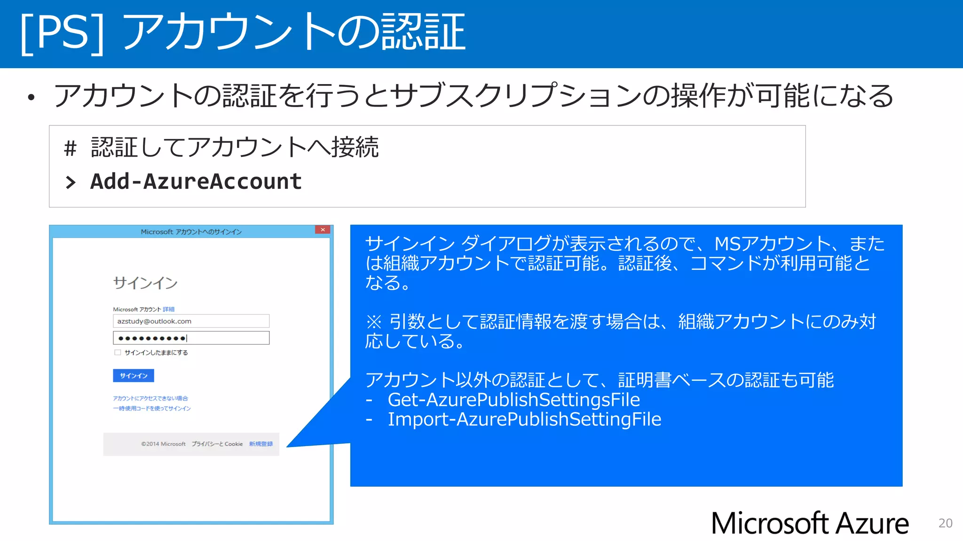Image resolution: width=963 pixels, height=541 pixels.
Task: Click the サインイン heading in the dialog
Action: [x=145, y=283]
